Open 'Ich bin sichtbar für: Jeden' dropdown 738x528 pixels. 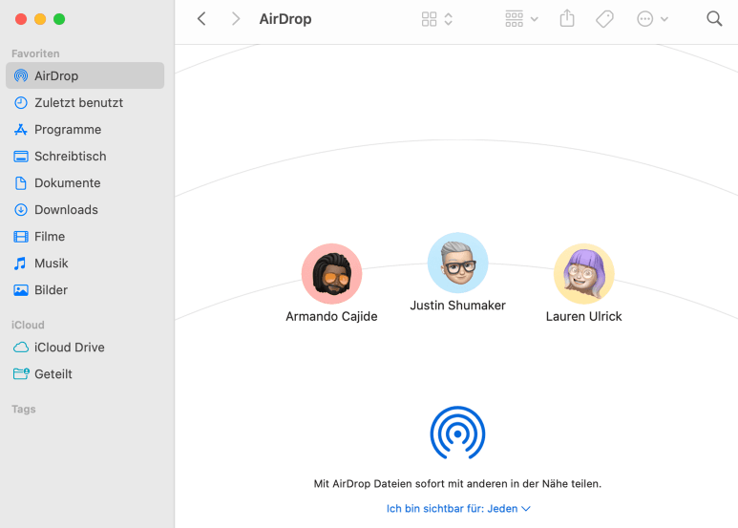(x=458, y=509)
